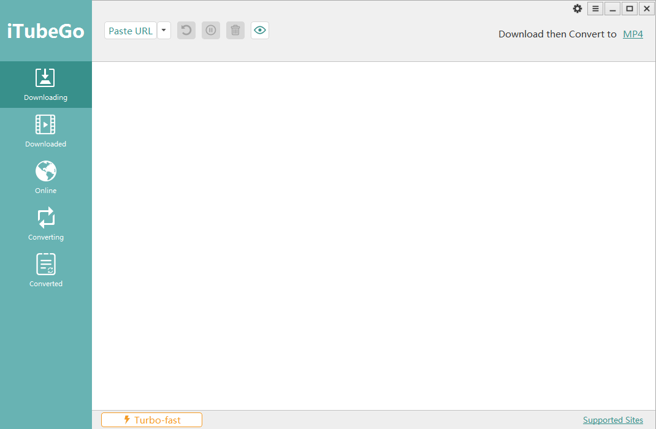Enable Turbo-fast download mode

coord(151,419)
